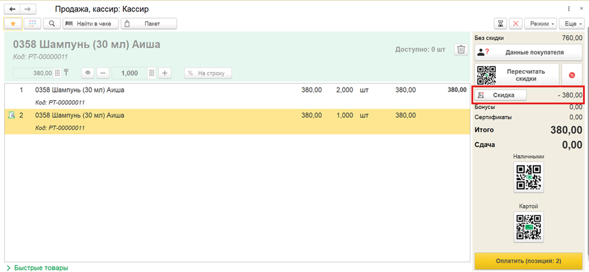This screenshot has height=272, width=589.
Task: Select the Наличными QR payment thumbnail
Action: pos(529,177)
